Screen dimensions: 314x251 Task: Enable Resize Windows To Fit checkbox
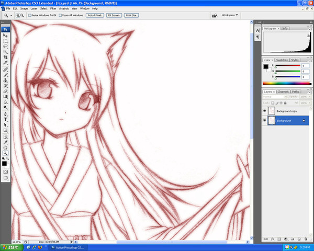click(30, 16)
